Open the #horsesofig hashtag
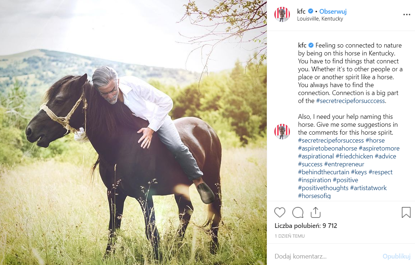The width and height of the screenshot is (415, 265). 314,196
